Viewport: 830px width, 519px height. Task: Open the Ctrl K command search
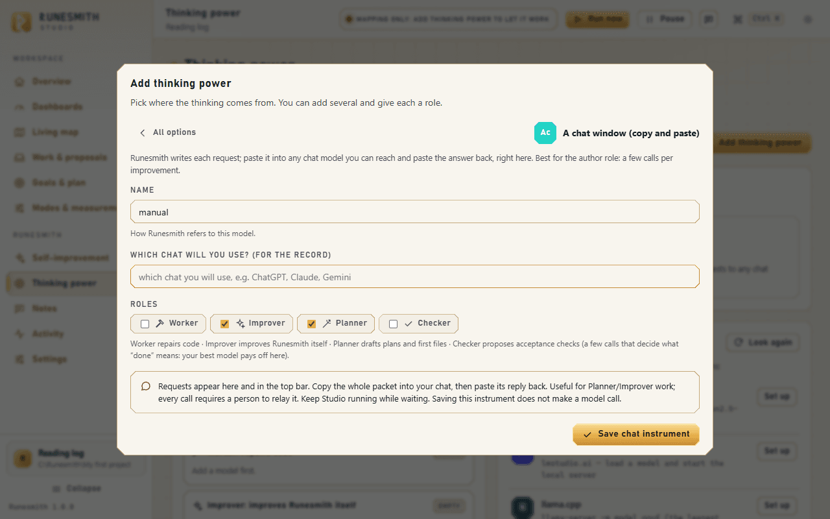(757, 19)
